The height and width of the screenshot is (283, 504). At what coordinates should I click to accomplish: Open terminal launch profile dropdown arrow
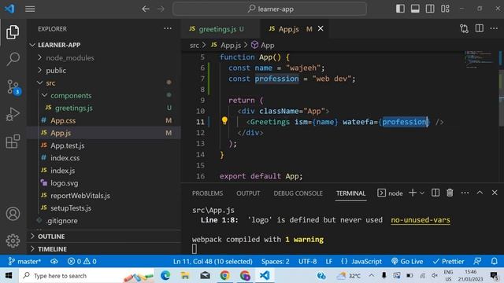point(422,193)
